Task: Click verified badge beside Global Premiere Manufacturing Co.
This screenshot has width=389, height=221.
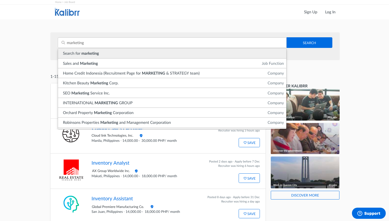Action: (152, 207)
